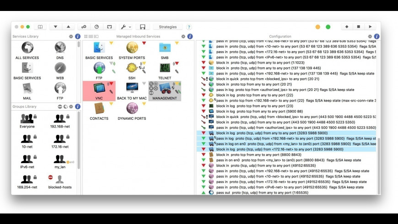Screen dimensions: 398x224
Task: Open the wrench tools dropdown
Action: [x=126, y=27]
